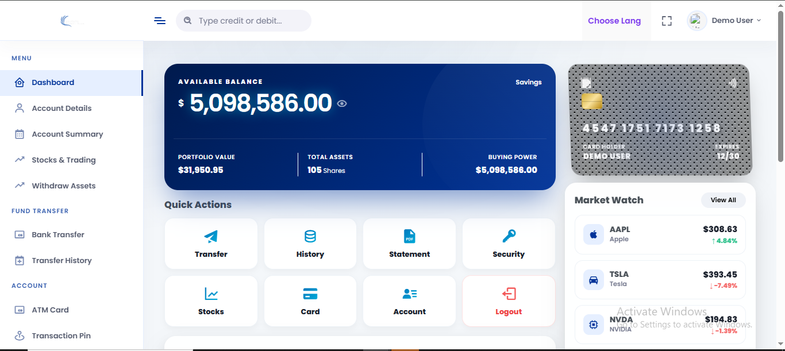Expand the Demo User dropdown
This screenshot has height=351, width=785.
tap(736, 21)
